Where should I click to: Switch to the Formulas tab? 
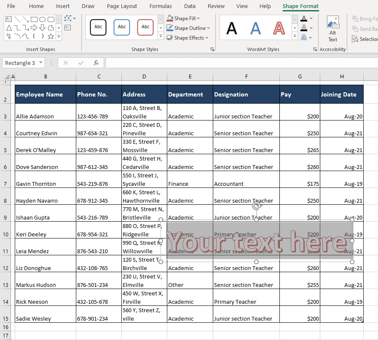(161, 6)
